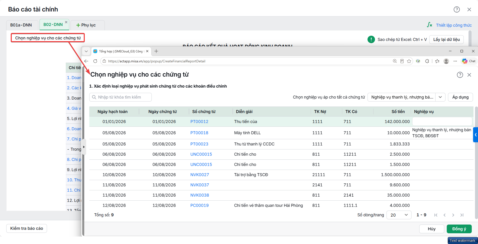
Task: Open Thiết lập công thức formula setup
Action: coord(449,25)
